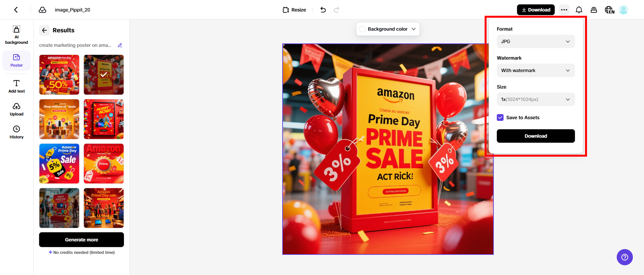This screenshot has width=644, height=275.
Task: Click the help question mark button
Action: click(625, 257)
